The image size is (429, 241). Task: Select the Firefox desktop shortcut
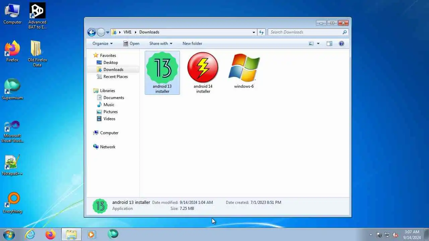pos(12,52)
